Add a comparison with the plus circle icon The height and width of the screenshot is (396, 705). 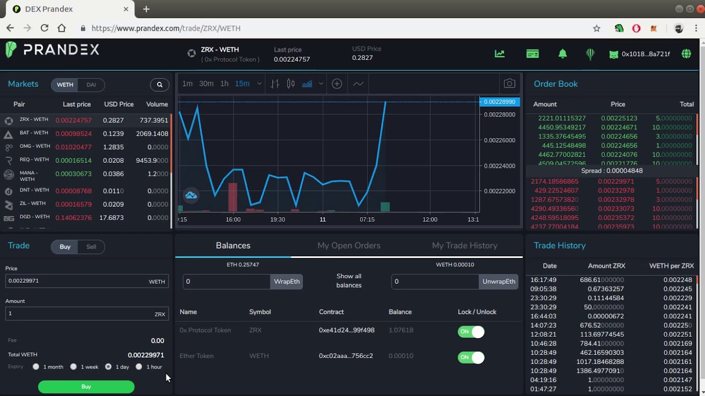coord(337,84)
